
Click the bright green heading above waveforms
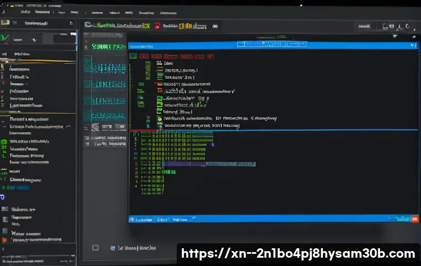(109, 47)
